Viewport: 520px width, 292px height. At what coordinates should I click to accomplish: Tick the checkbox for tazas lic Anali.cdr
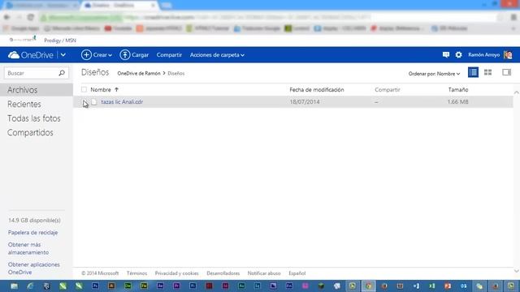click(x=84, y=102)
